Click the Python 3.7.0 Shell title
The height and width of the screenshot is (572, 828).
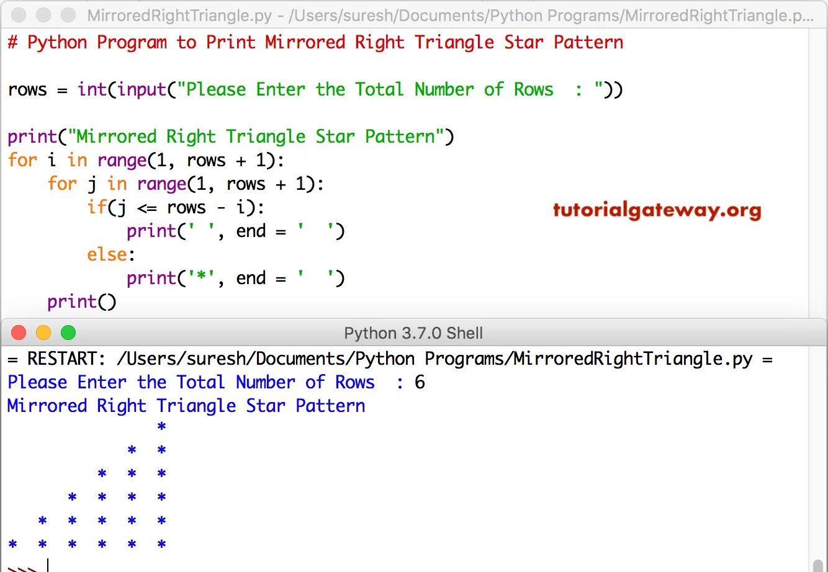click(413, 333)
